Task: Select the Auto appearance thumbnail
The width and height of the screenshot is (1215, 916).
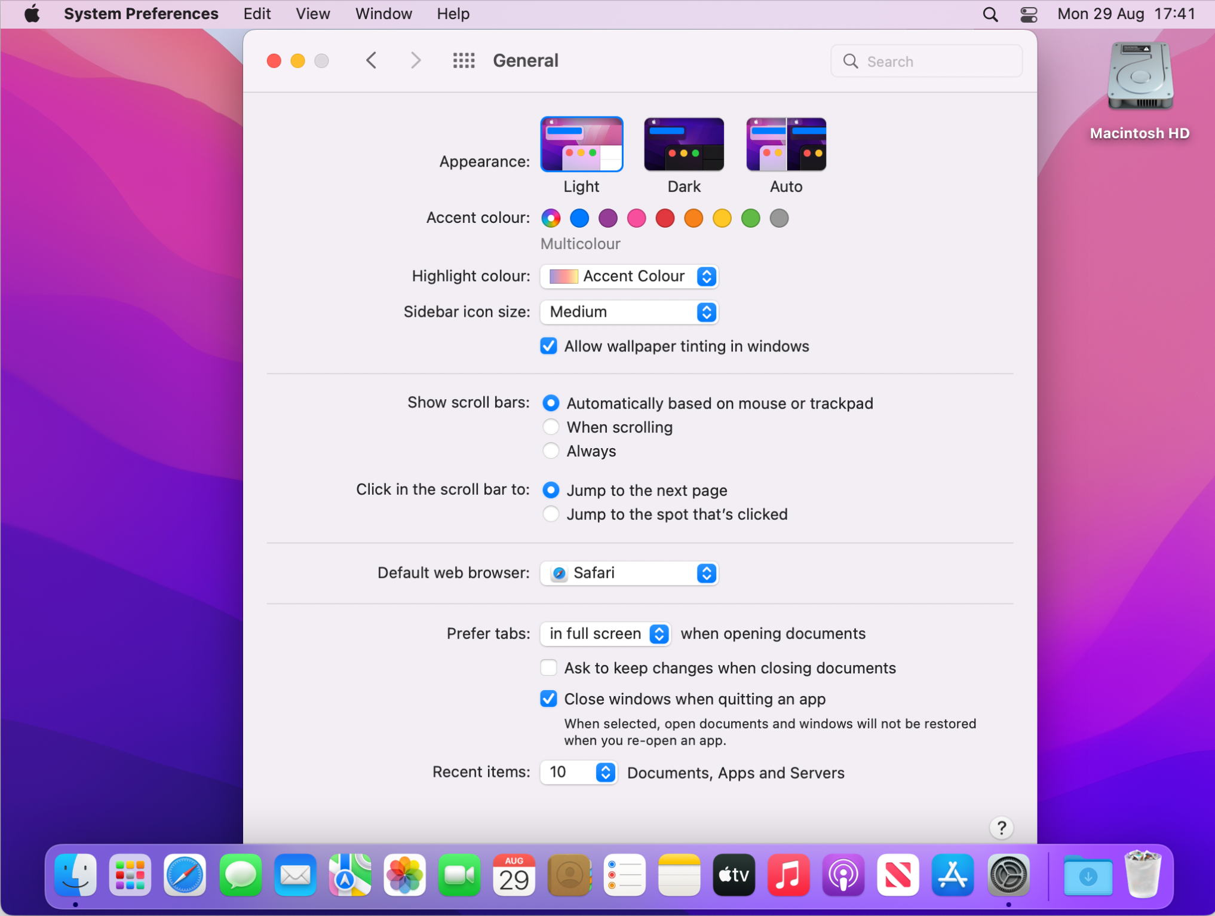Action: point(786,144)
